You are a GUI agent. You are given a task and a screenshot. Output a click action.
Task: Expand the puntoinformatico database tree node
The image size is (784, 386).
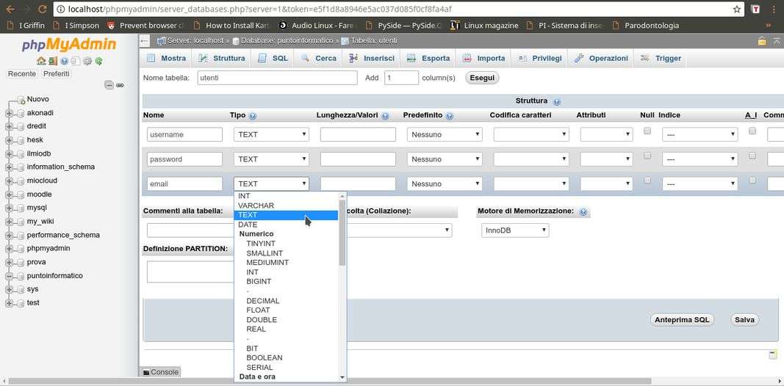pos(10,276)
